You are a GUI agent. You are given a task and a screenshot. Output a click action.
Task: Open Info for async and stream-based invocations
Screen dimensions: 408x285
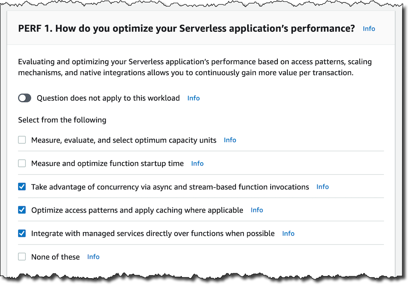322,187
